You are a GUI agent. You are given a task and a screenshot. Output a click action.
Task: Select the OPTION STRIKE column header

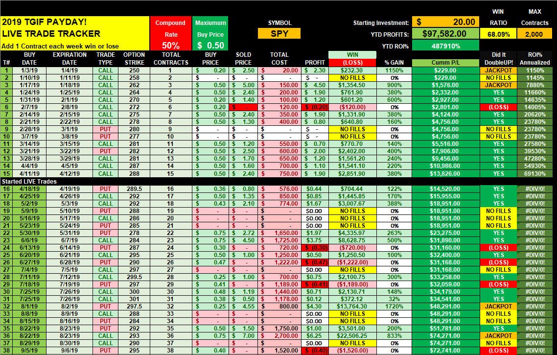134,59
